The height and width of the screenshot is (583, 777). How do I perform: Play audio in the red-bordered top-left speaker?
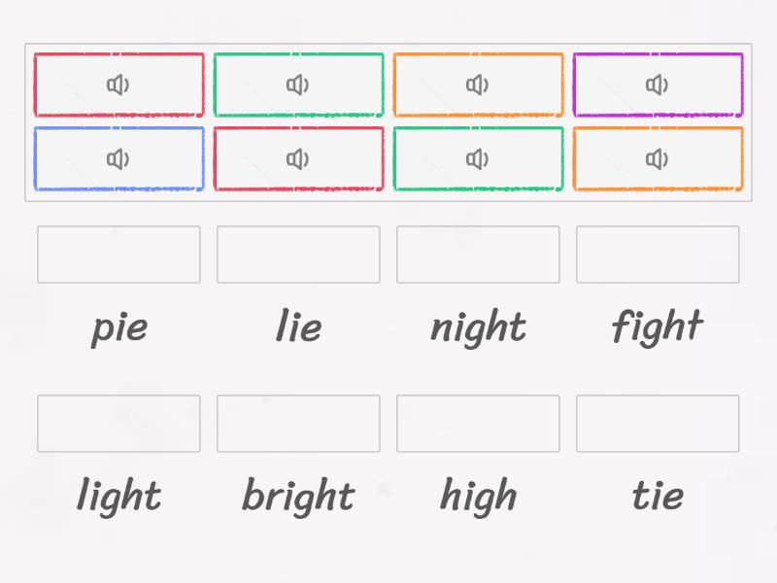[118, 85]
